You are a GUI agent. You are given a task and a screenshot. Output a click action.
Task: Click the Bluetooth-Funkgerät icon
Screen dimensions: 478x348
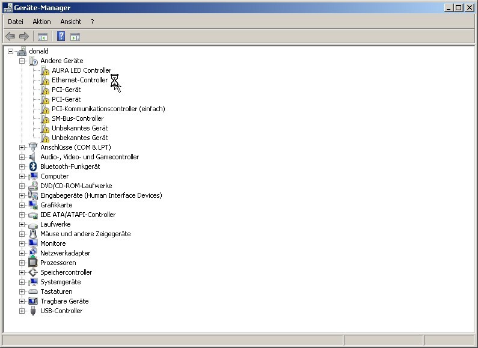(x=33, y=166)
